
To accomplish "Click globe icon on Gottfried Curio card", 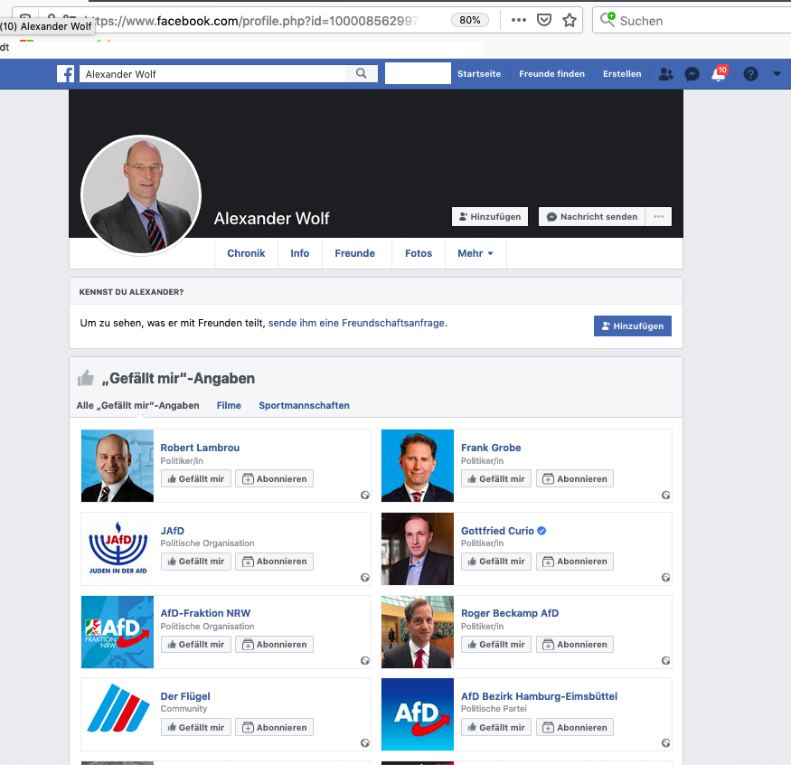I will [666, 577].
